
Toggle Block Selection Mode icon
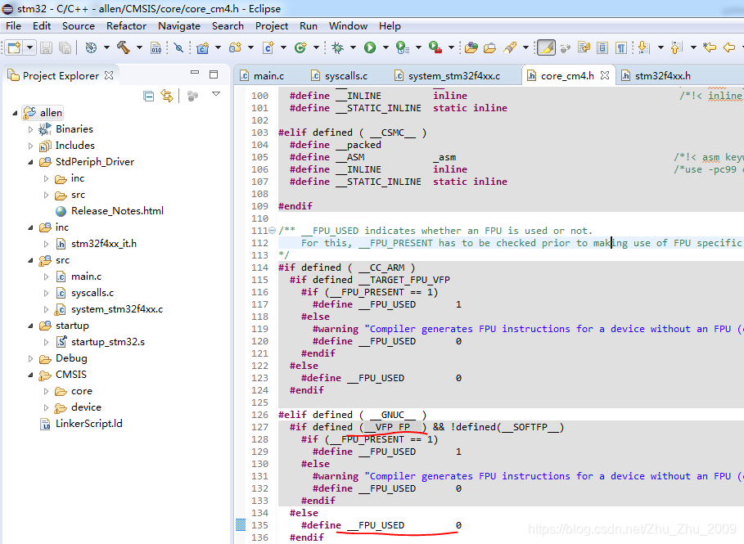point(602,47)
